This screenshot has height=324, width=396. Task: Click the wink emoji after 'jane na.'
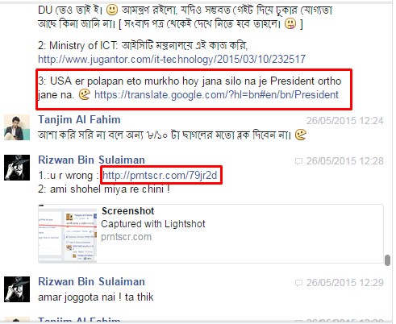point(84,95)
